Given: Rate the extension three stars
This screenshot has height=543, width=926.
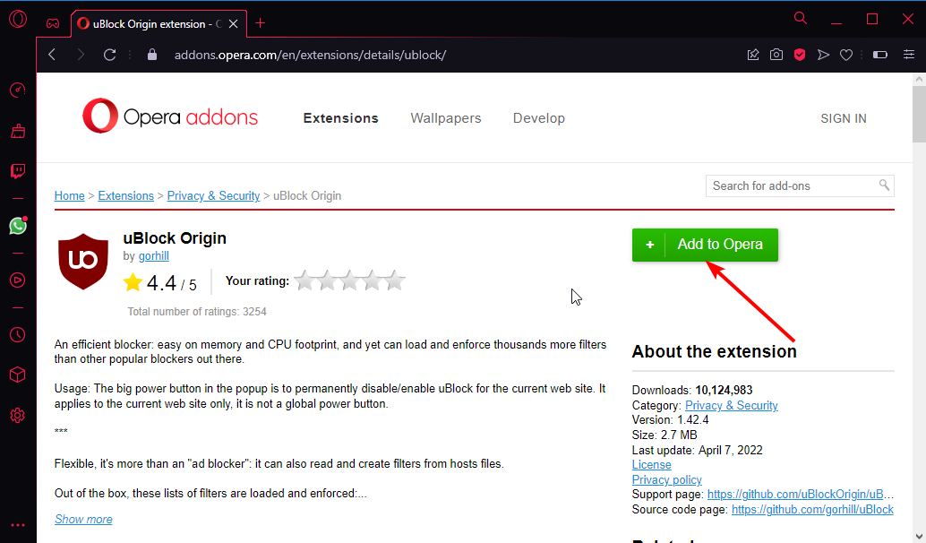Looking at the screenshot, I should (x=349, y=280).
